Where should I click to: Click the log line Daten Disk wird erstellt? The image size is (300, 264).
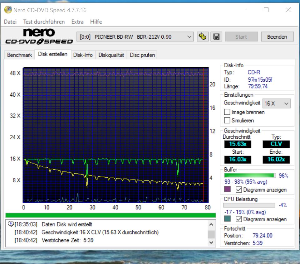click(67, 224)
